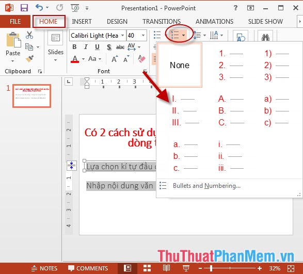
Task: Switch to INSERT tab
Action: tap(82, 22)
